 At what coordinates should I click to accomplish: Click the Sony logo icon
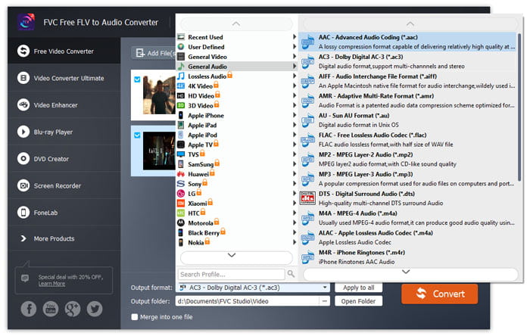point(181,184)
